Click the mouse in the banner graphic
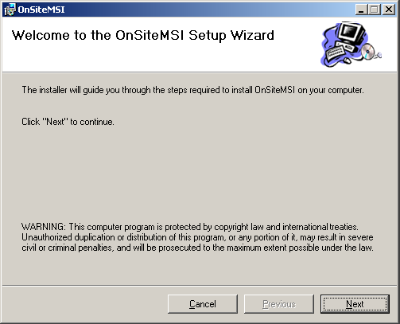400x324 pixels. [x=348, y=61]
